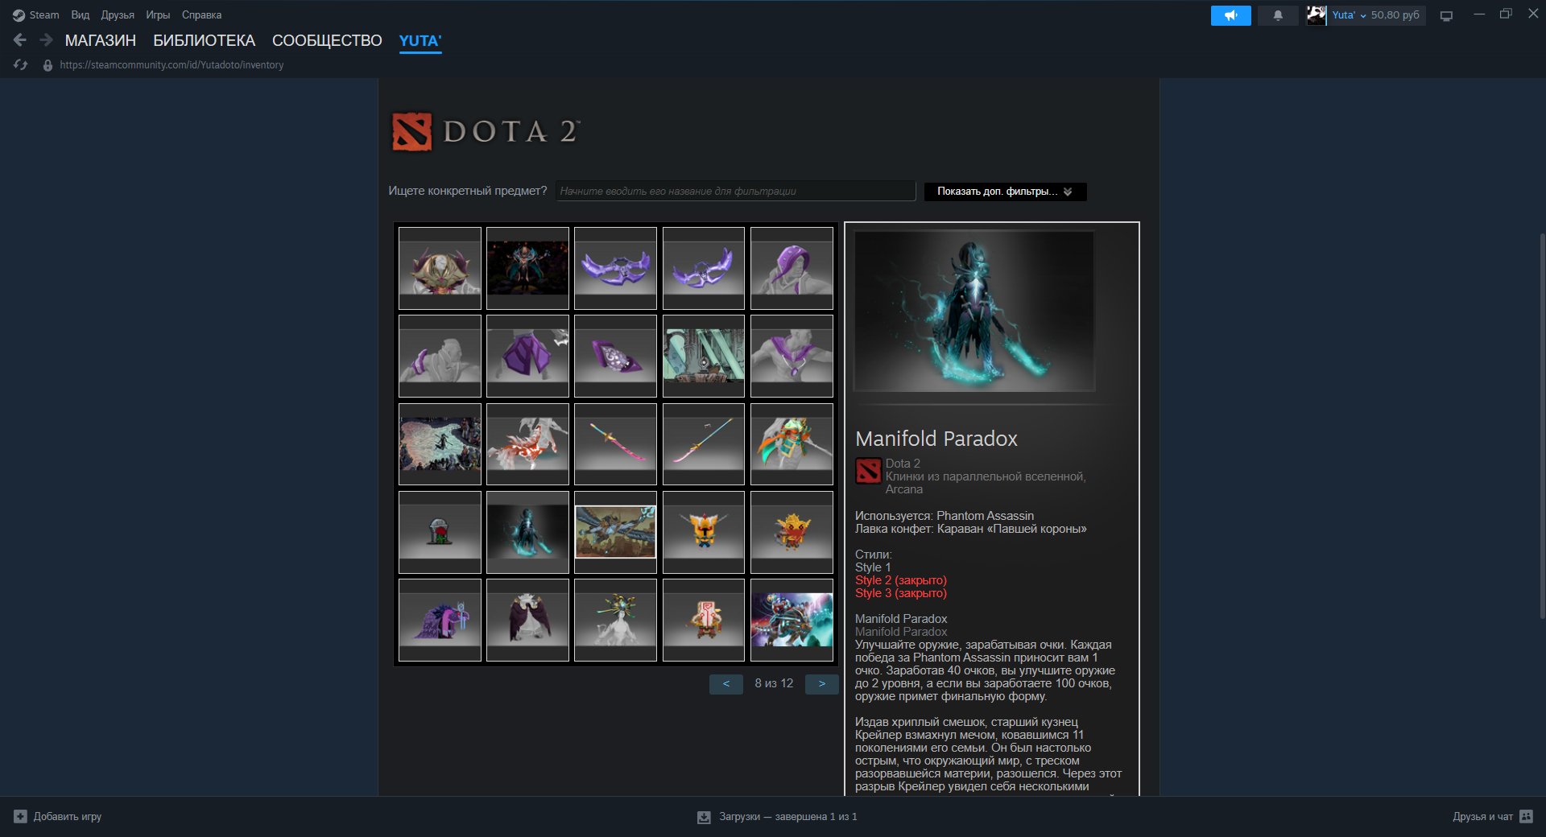Open the friends chat icon

[x=1526, y=816]
